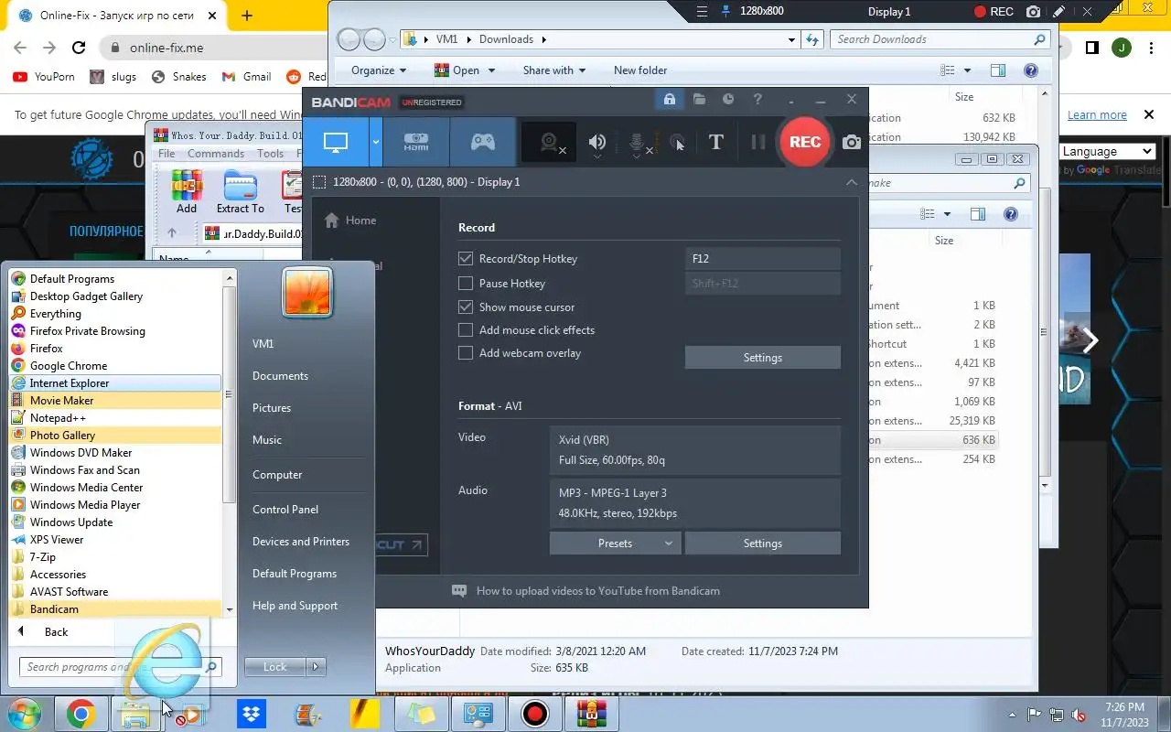Expand the 7-Zip folder in Start menu

click(115, 557)
